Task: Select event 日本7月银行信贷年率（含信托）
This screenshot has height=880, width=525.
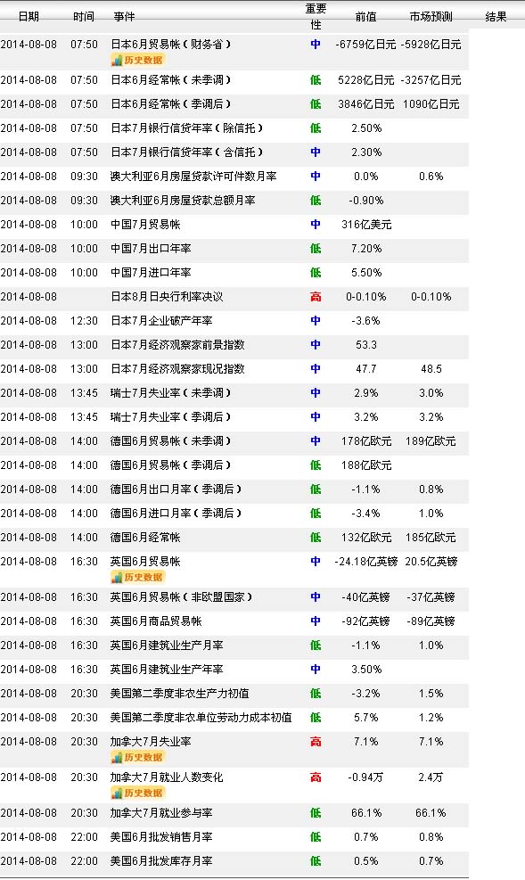Action: coord(187,152)
